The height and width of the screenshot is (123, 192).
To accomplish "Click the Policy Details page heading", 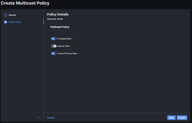I will point(58,14).
